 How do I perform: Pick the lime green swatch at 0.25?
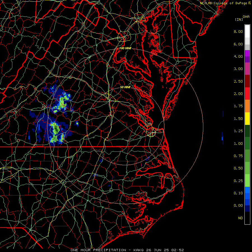[247, 181]
